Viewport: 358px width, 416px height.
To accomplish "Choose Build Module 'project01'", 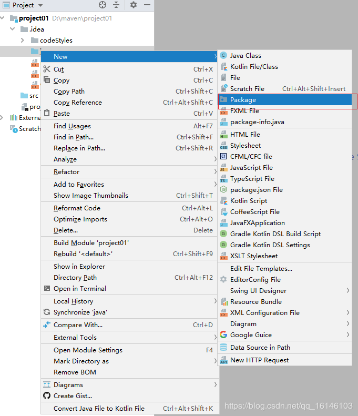I will click(129, 243).
